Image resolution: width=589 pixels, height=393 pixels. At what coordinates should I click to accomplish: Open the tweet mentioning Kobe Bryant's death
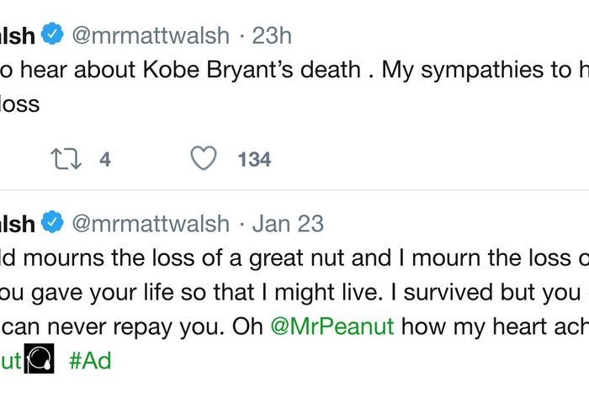pyautogui.click(x=294, y=70)
